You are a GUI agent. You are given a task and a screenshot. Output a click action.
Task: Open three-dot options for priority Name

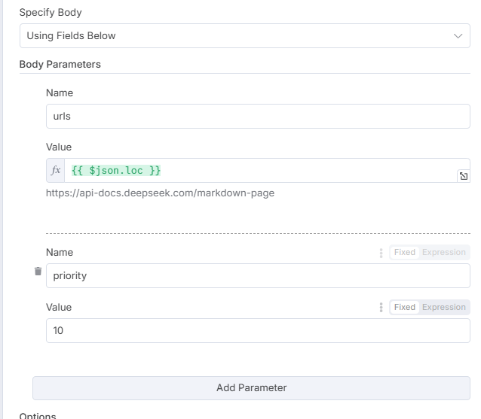tap(381, 253)
